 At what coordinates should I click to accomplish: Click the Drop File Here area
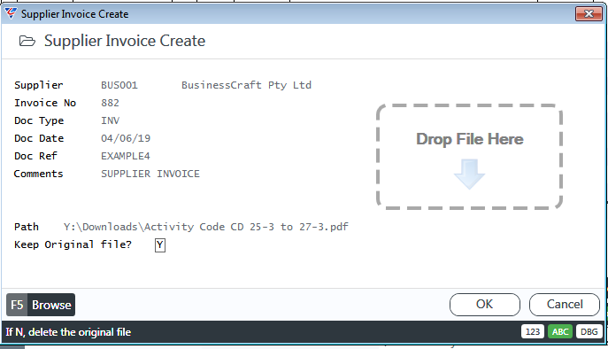[469, 157]
